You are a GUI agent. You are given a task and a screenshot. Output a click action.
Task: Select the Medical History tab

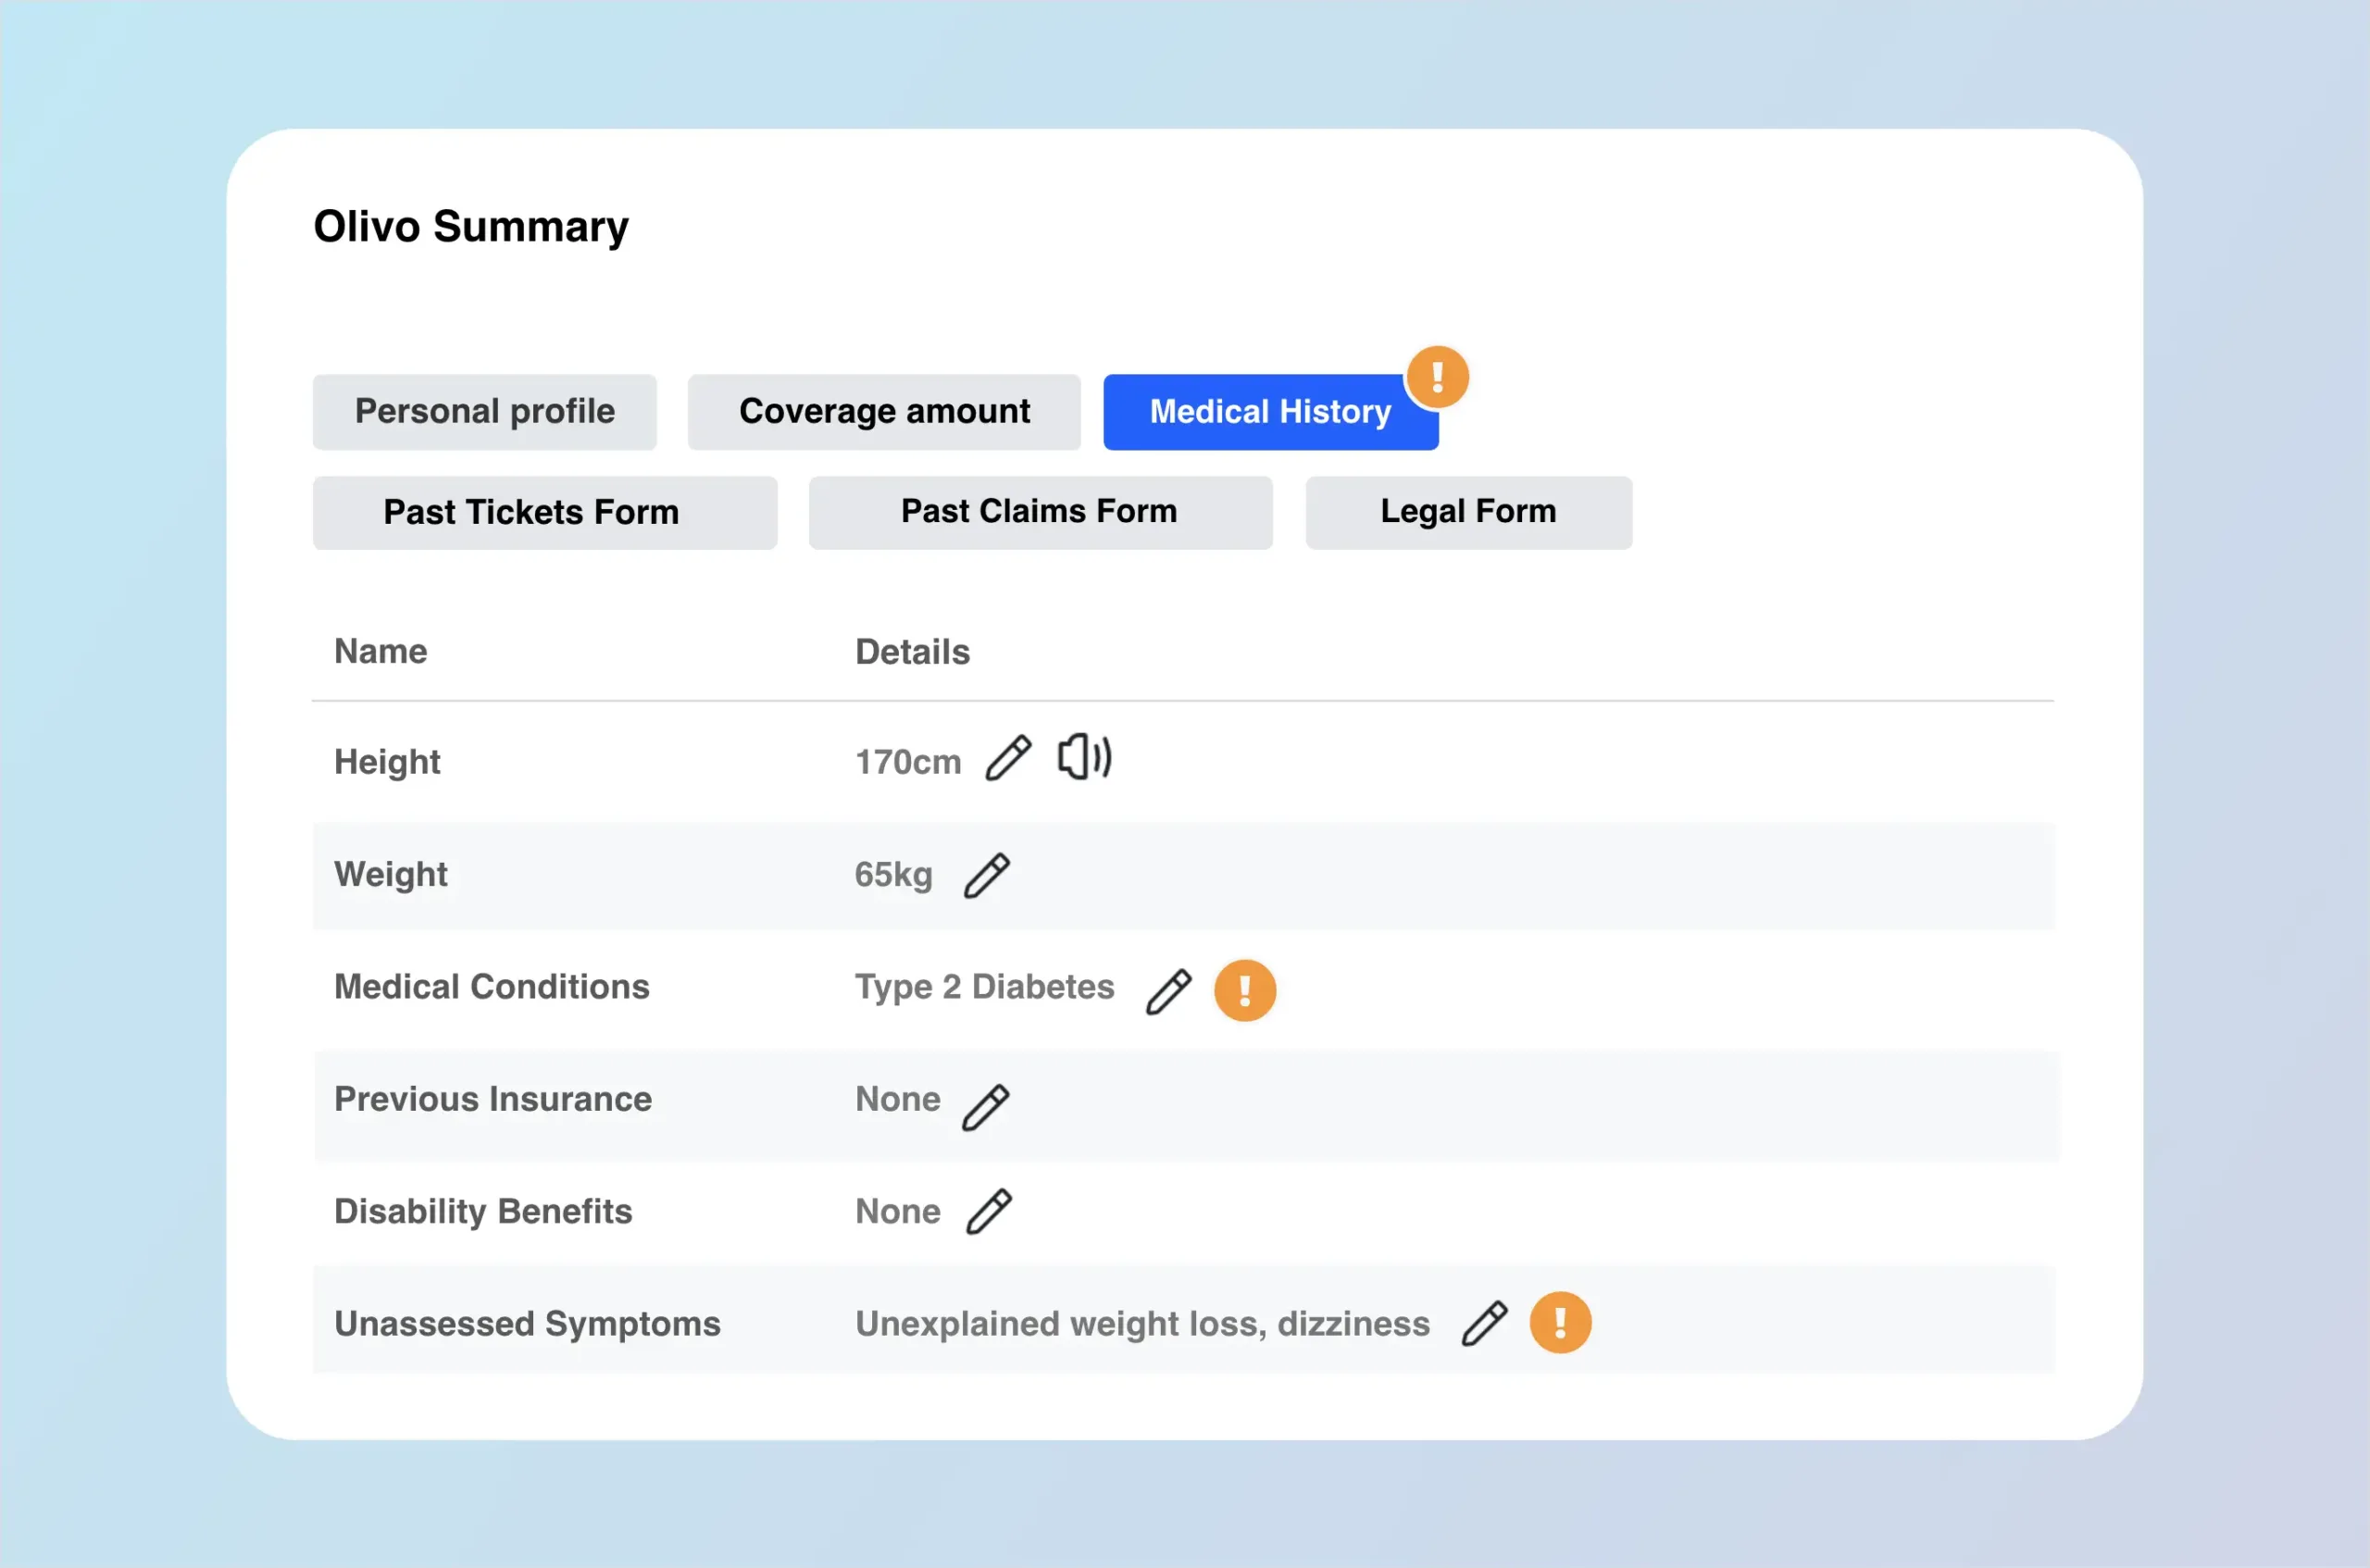click(1268, 413)
